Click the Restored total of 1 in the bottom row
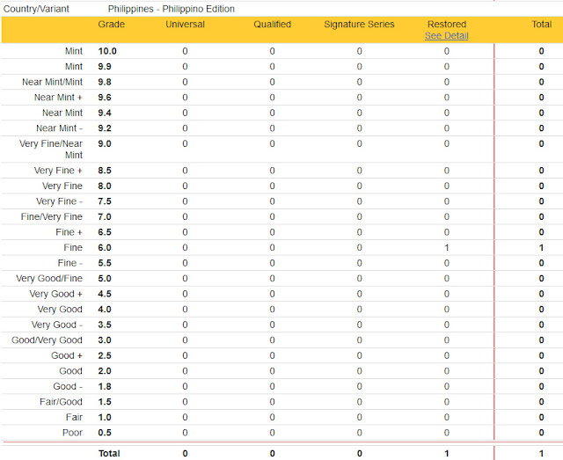 446,453
